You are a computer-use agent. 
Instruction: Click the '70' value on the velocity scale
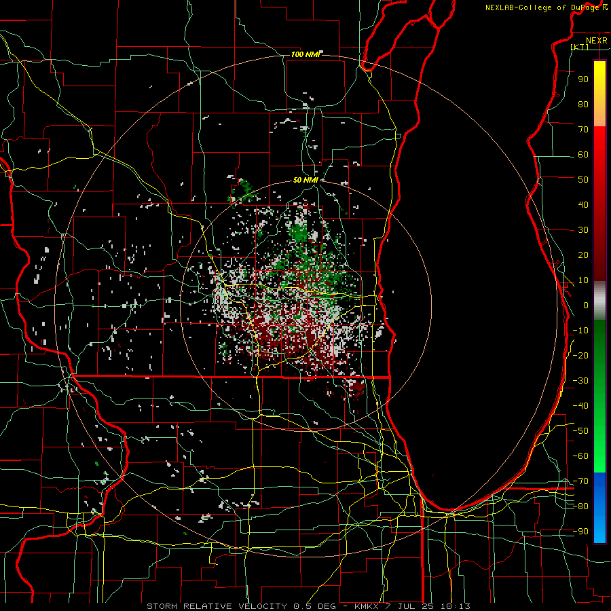coord(583,130)
